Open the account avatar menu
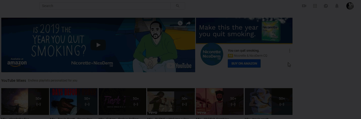This screenshot has height=119, width=361. (350, 6)
